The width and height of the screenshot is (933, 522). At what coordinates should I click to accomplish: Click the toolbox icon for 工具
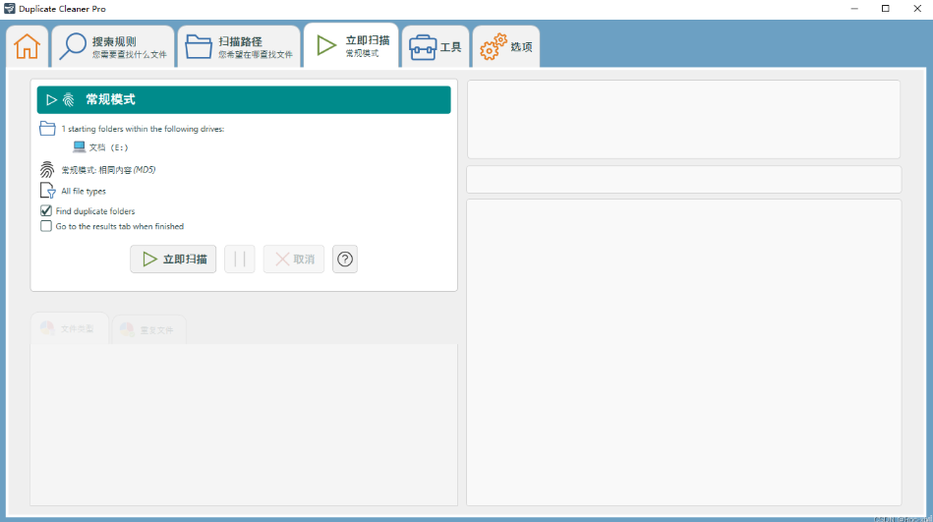click(x=423, y=47)
